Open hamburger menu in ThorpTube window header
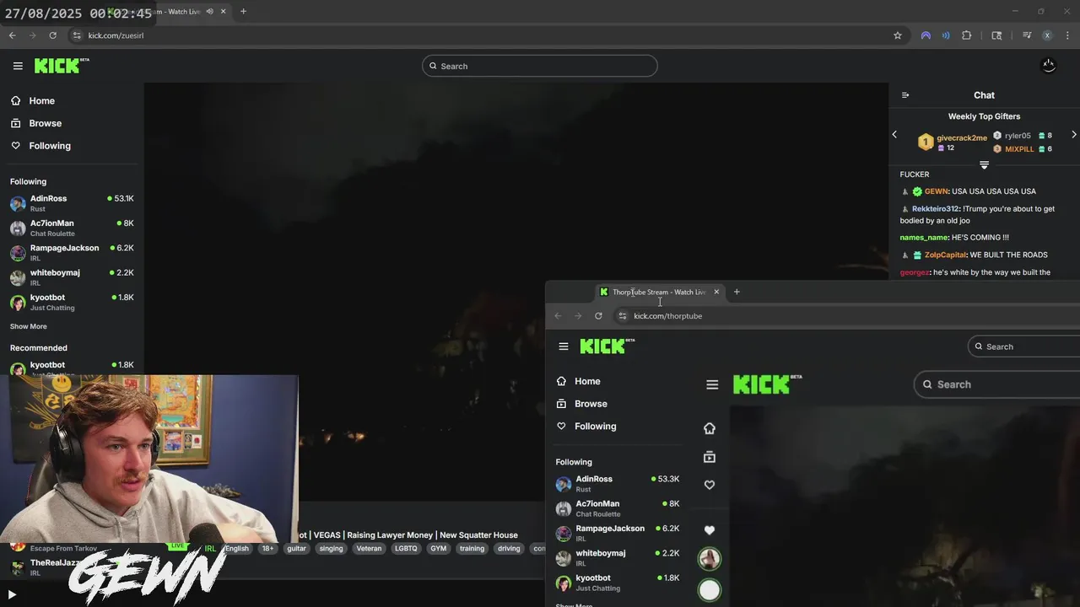Viewport: 1080px width, 607px height. (x=564, y=346)
